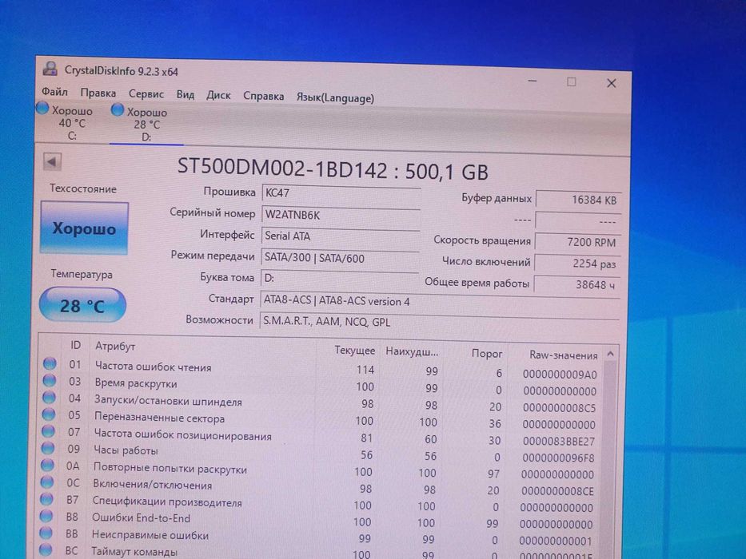
Task: Click status icon for attribute 01
Action: [x=50, y=363]
